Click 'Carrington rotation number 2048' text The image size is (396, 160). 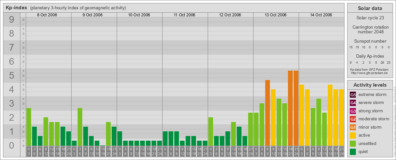[x=371, y=29]
